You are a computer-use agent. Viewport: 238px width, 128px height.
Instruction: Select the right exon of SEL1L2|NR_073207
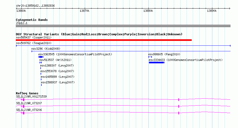[x=179, y=106]
